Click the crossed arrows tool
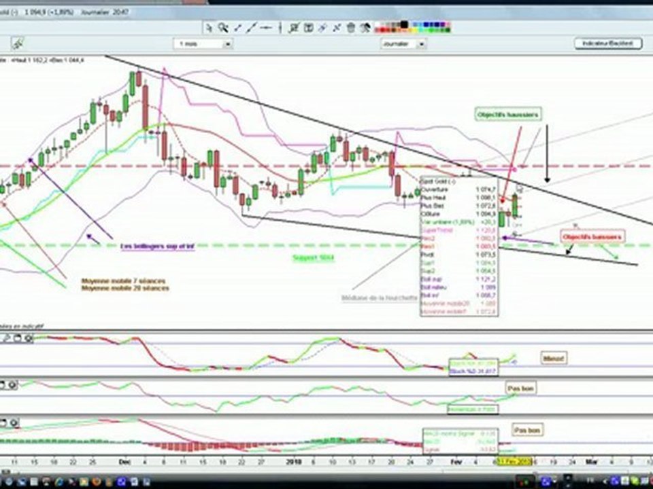The width and height of the screenshot is (653, 489). 337,28
